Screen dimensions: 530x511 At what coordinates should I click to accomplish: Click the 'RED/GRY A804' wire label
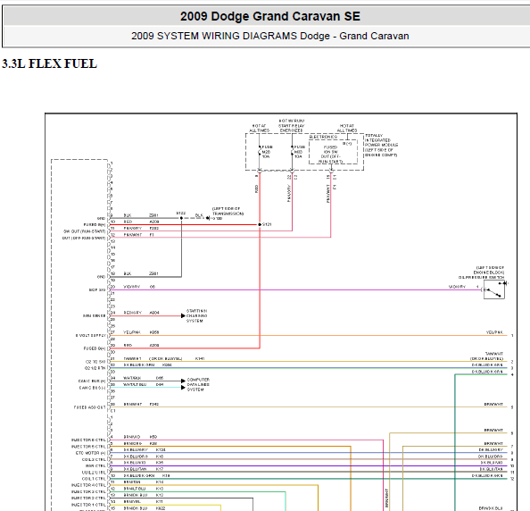tap(141, 313)
